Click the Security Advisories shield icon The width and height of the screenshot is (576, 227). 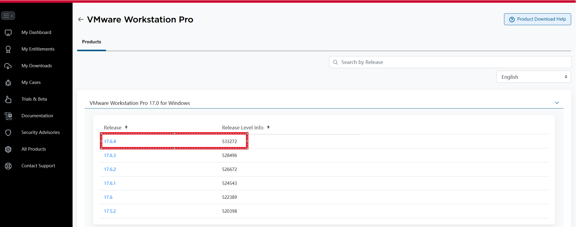pos(8,133)
